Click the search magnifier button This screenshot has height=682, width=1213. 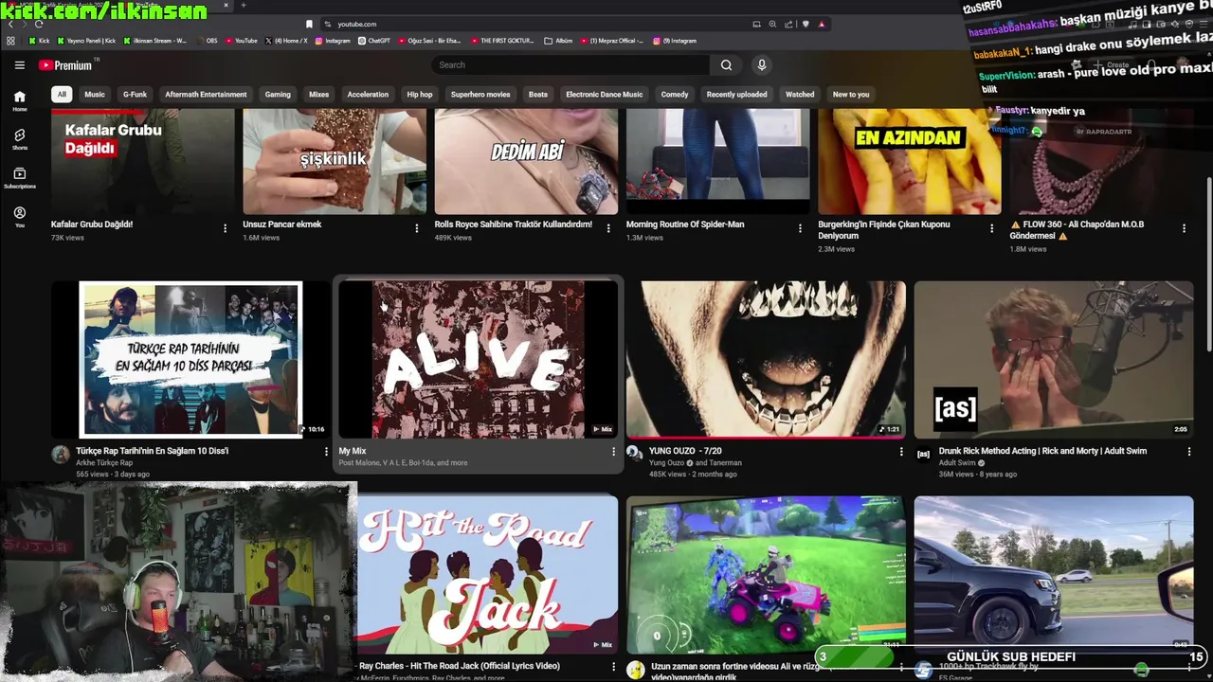[x=726, y=65]
